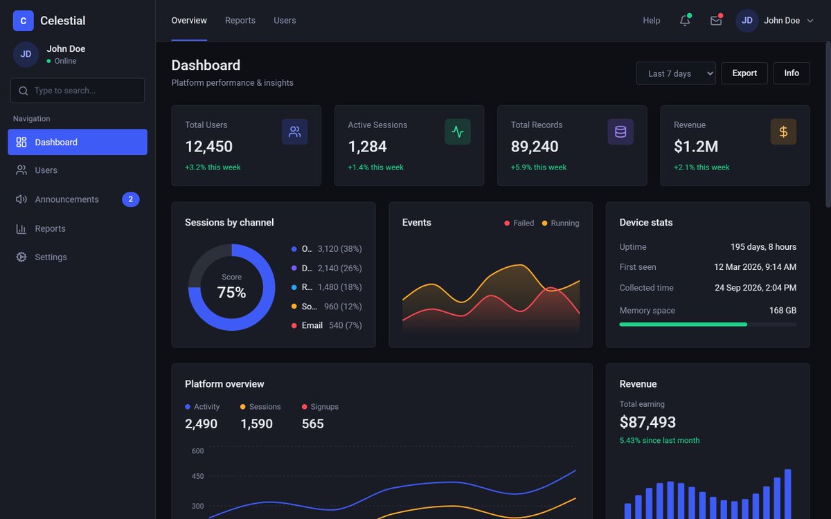Open Announcements in the sidebar navigation
The height and width of the screenshot is (519, 831).
click(78, 199)
